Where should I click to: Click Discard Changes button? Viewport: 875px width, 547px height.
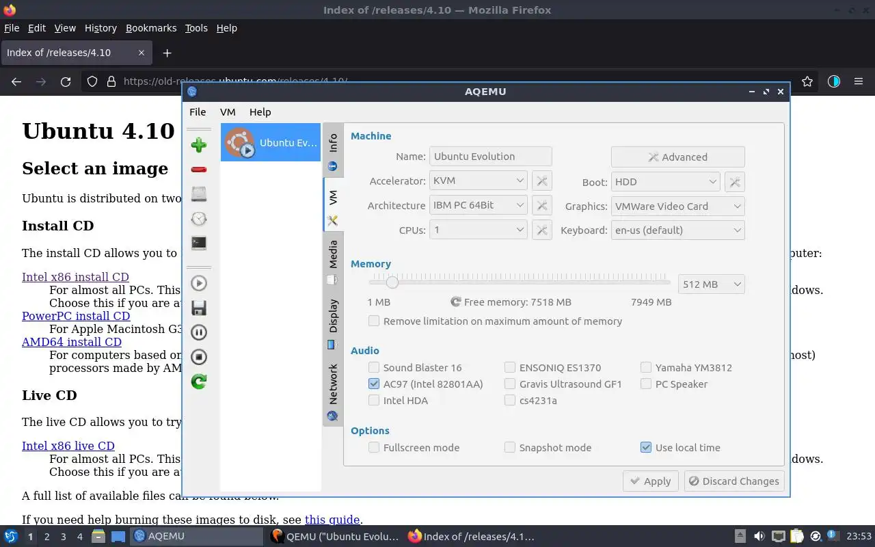point(733,481)
